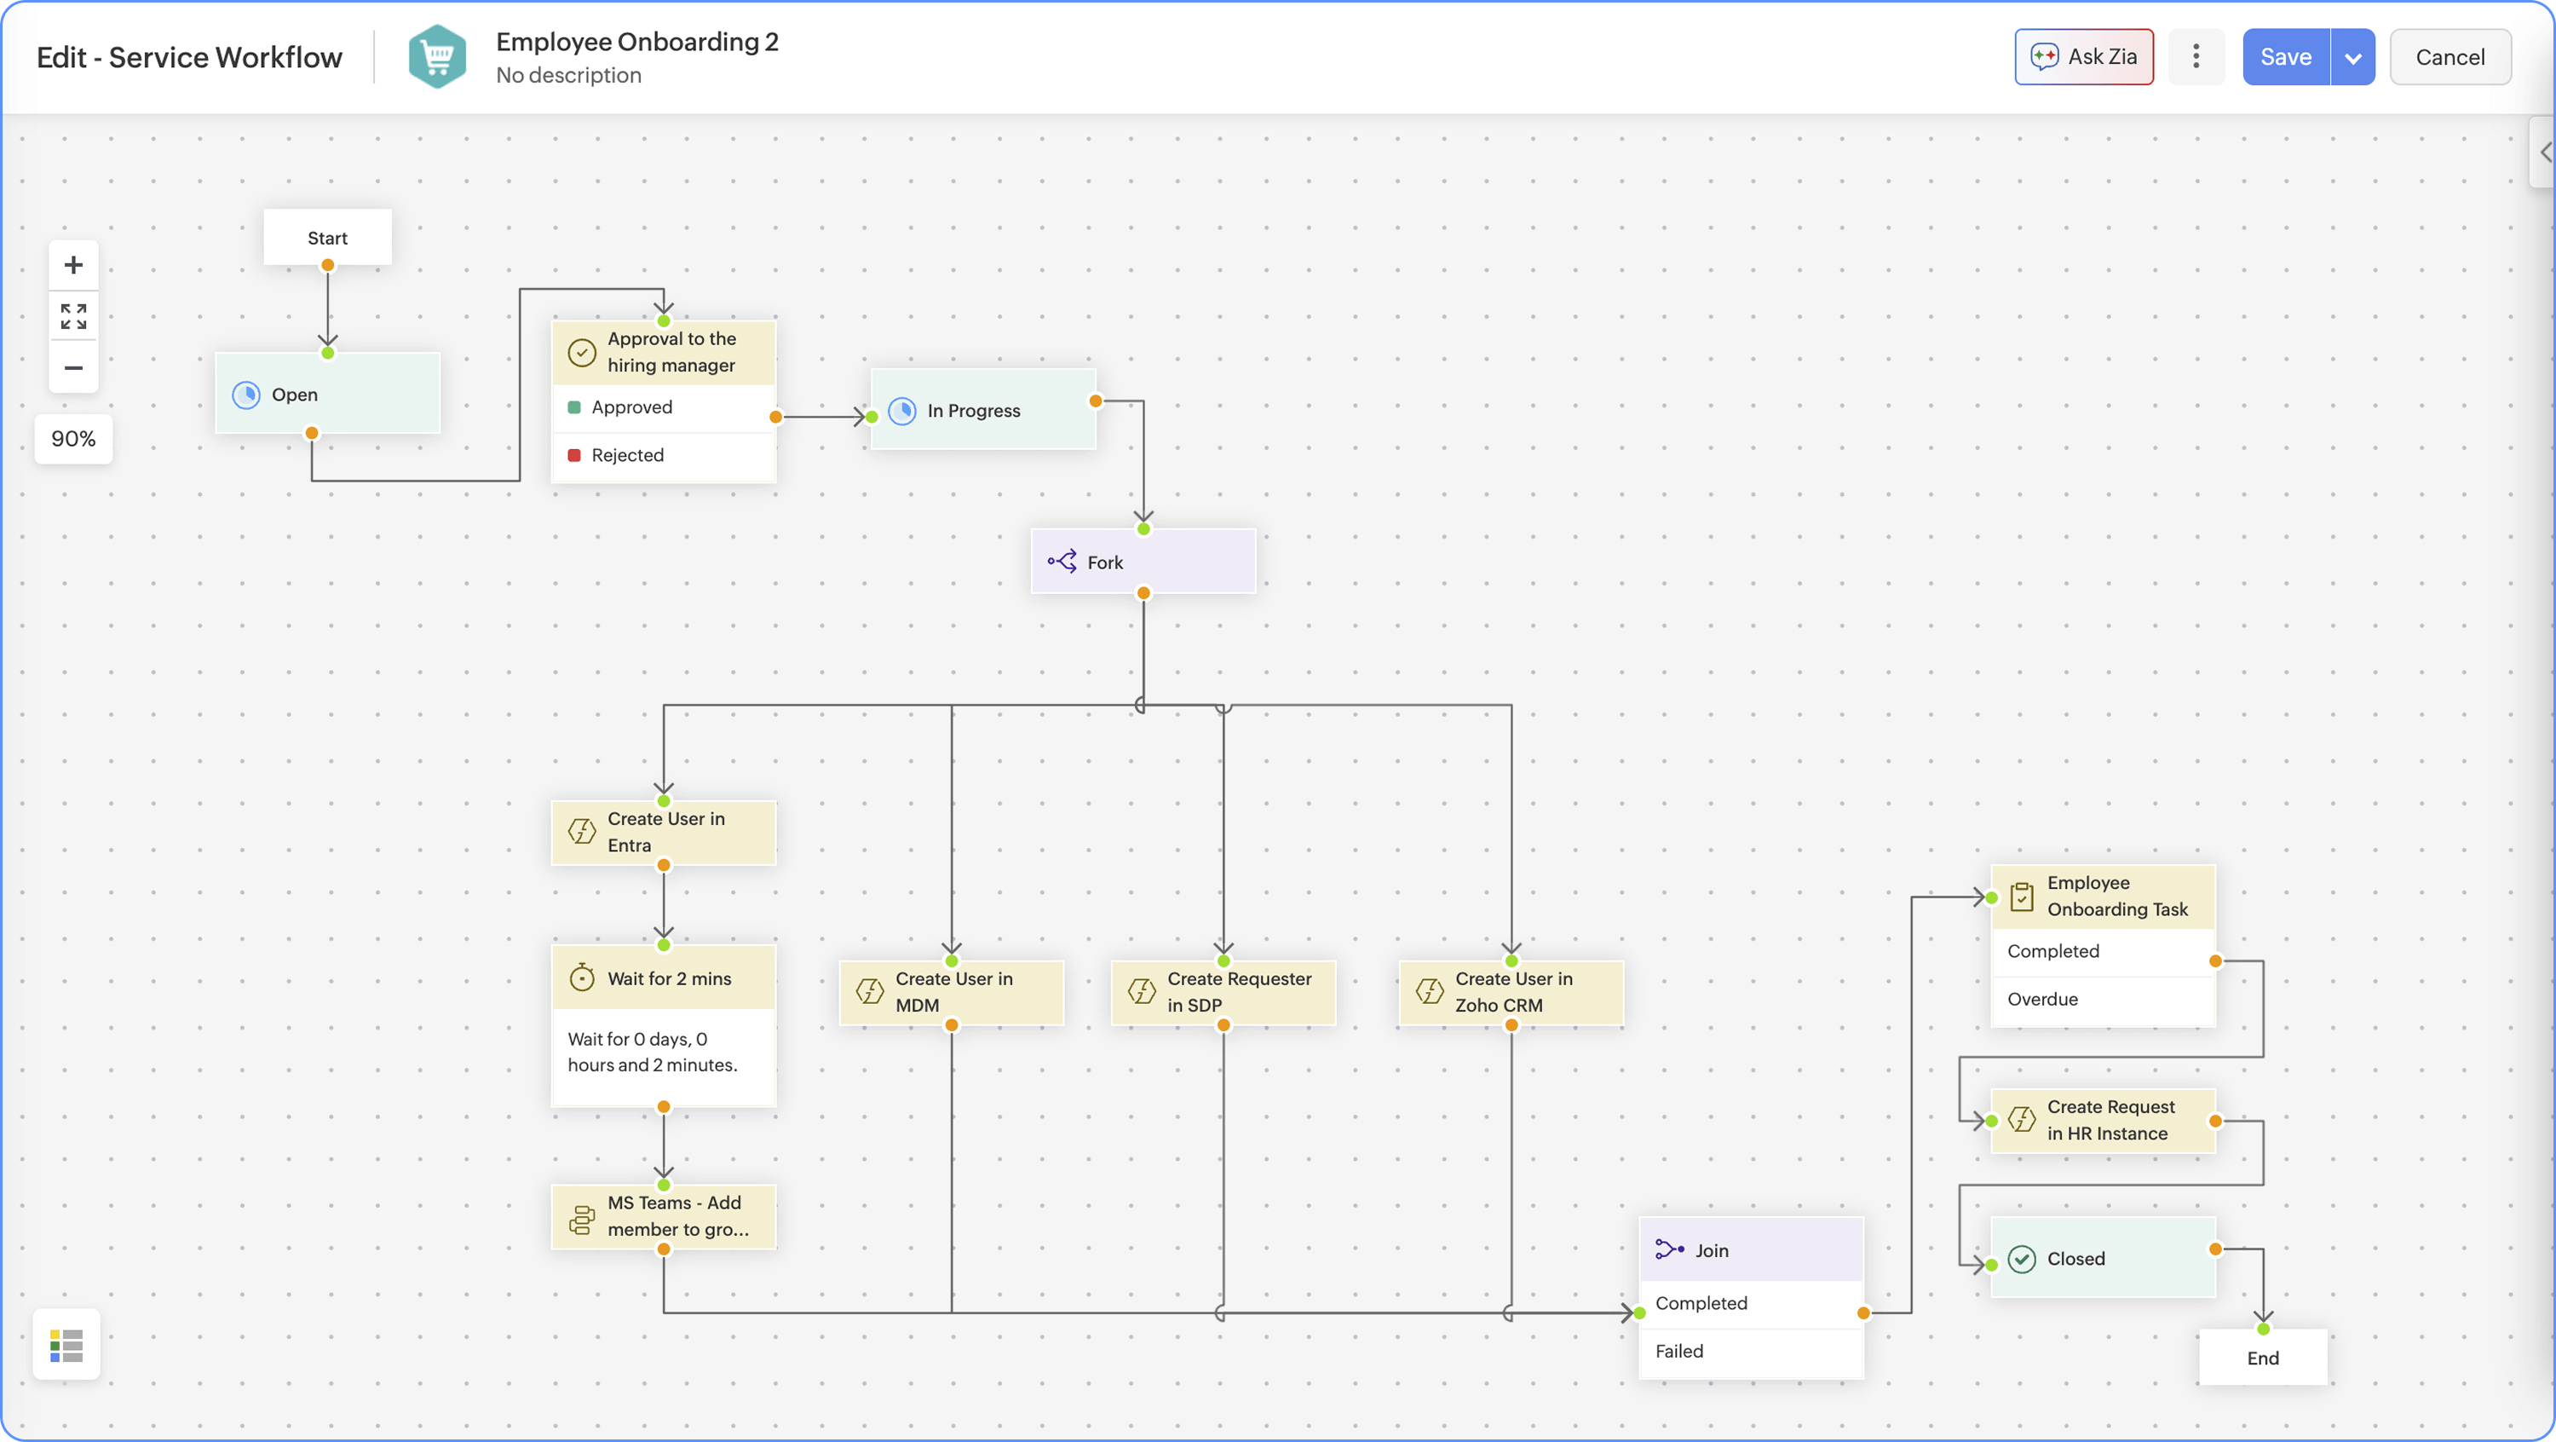
Task: Click the Employee Onboarding Task clipboard icon
Action: pos(2021,897)
